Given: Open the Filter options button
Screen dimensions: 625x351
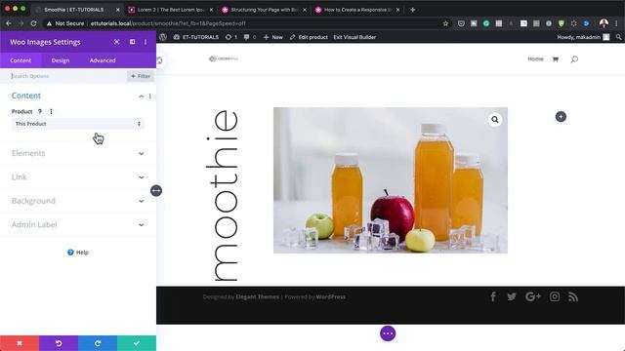Looking at the screenshot, I should coord(141,76).
